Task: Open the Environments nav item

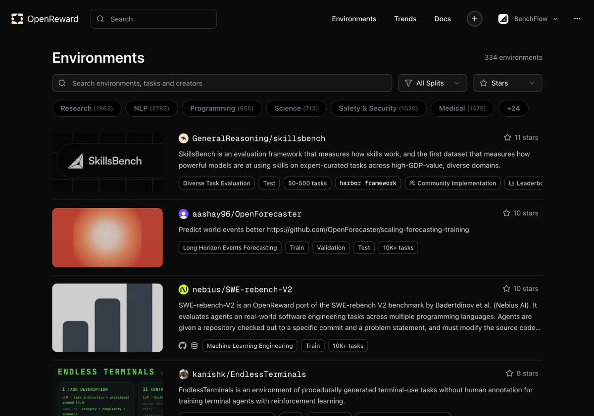Action: 354,19
